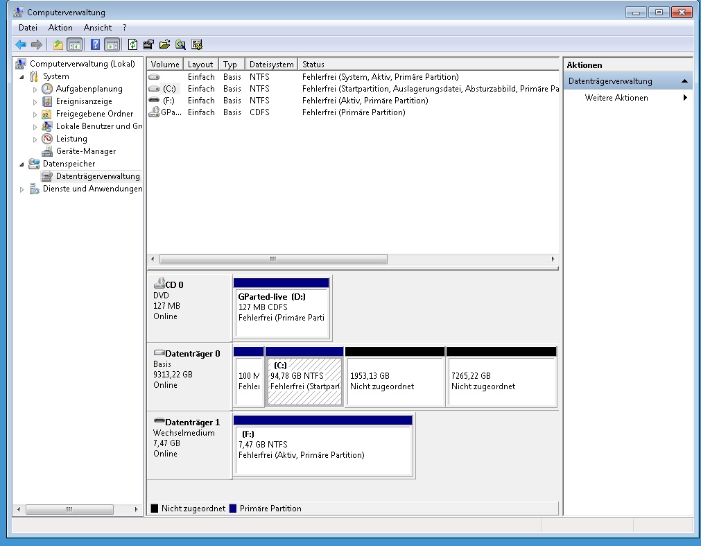Open the Properties toolbar icon

[x=148, y=44]
